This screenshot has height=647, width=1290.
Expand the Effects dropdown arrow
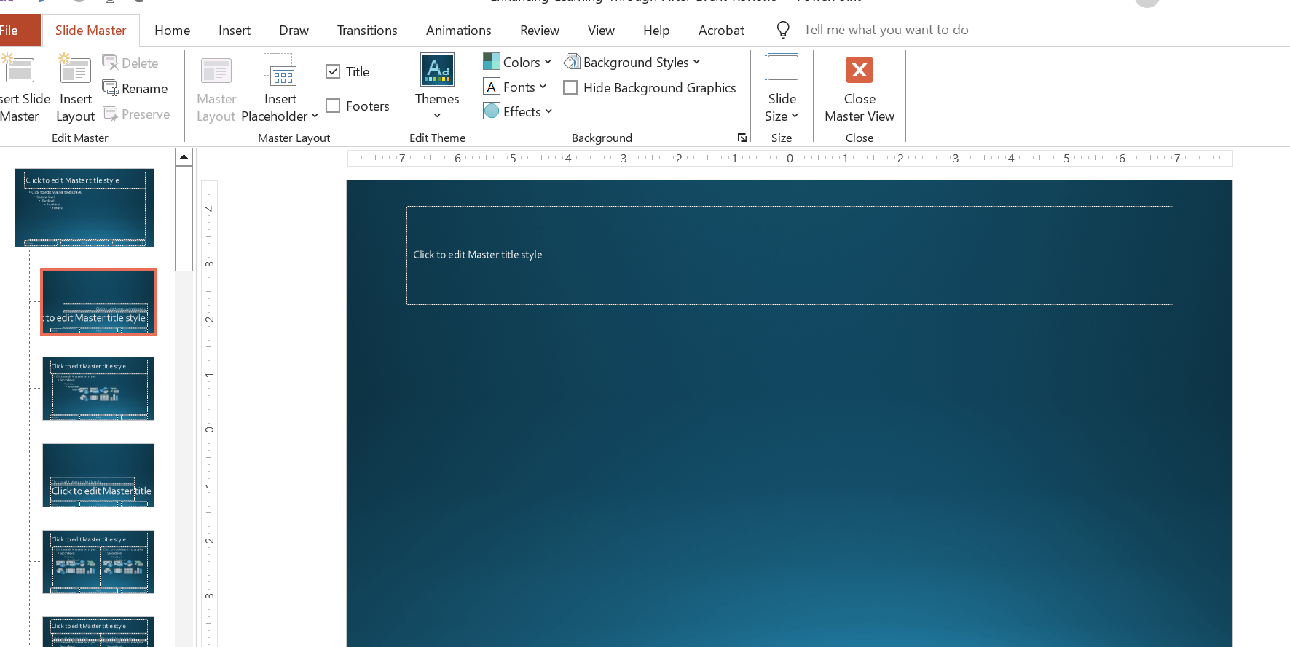point(548,111)
